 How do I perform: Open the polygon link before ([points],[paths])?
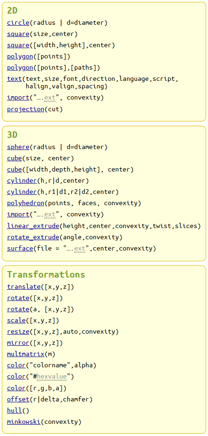click(20, 68)
